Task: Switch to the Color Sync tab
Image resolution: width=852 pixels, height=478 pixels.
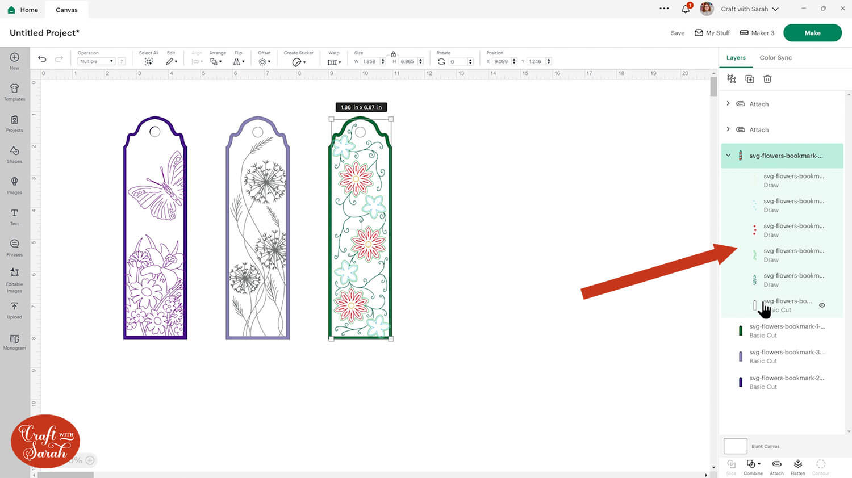Action: click(775, 58)
